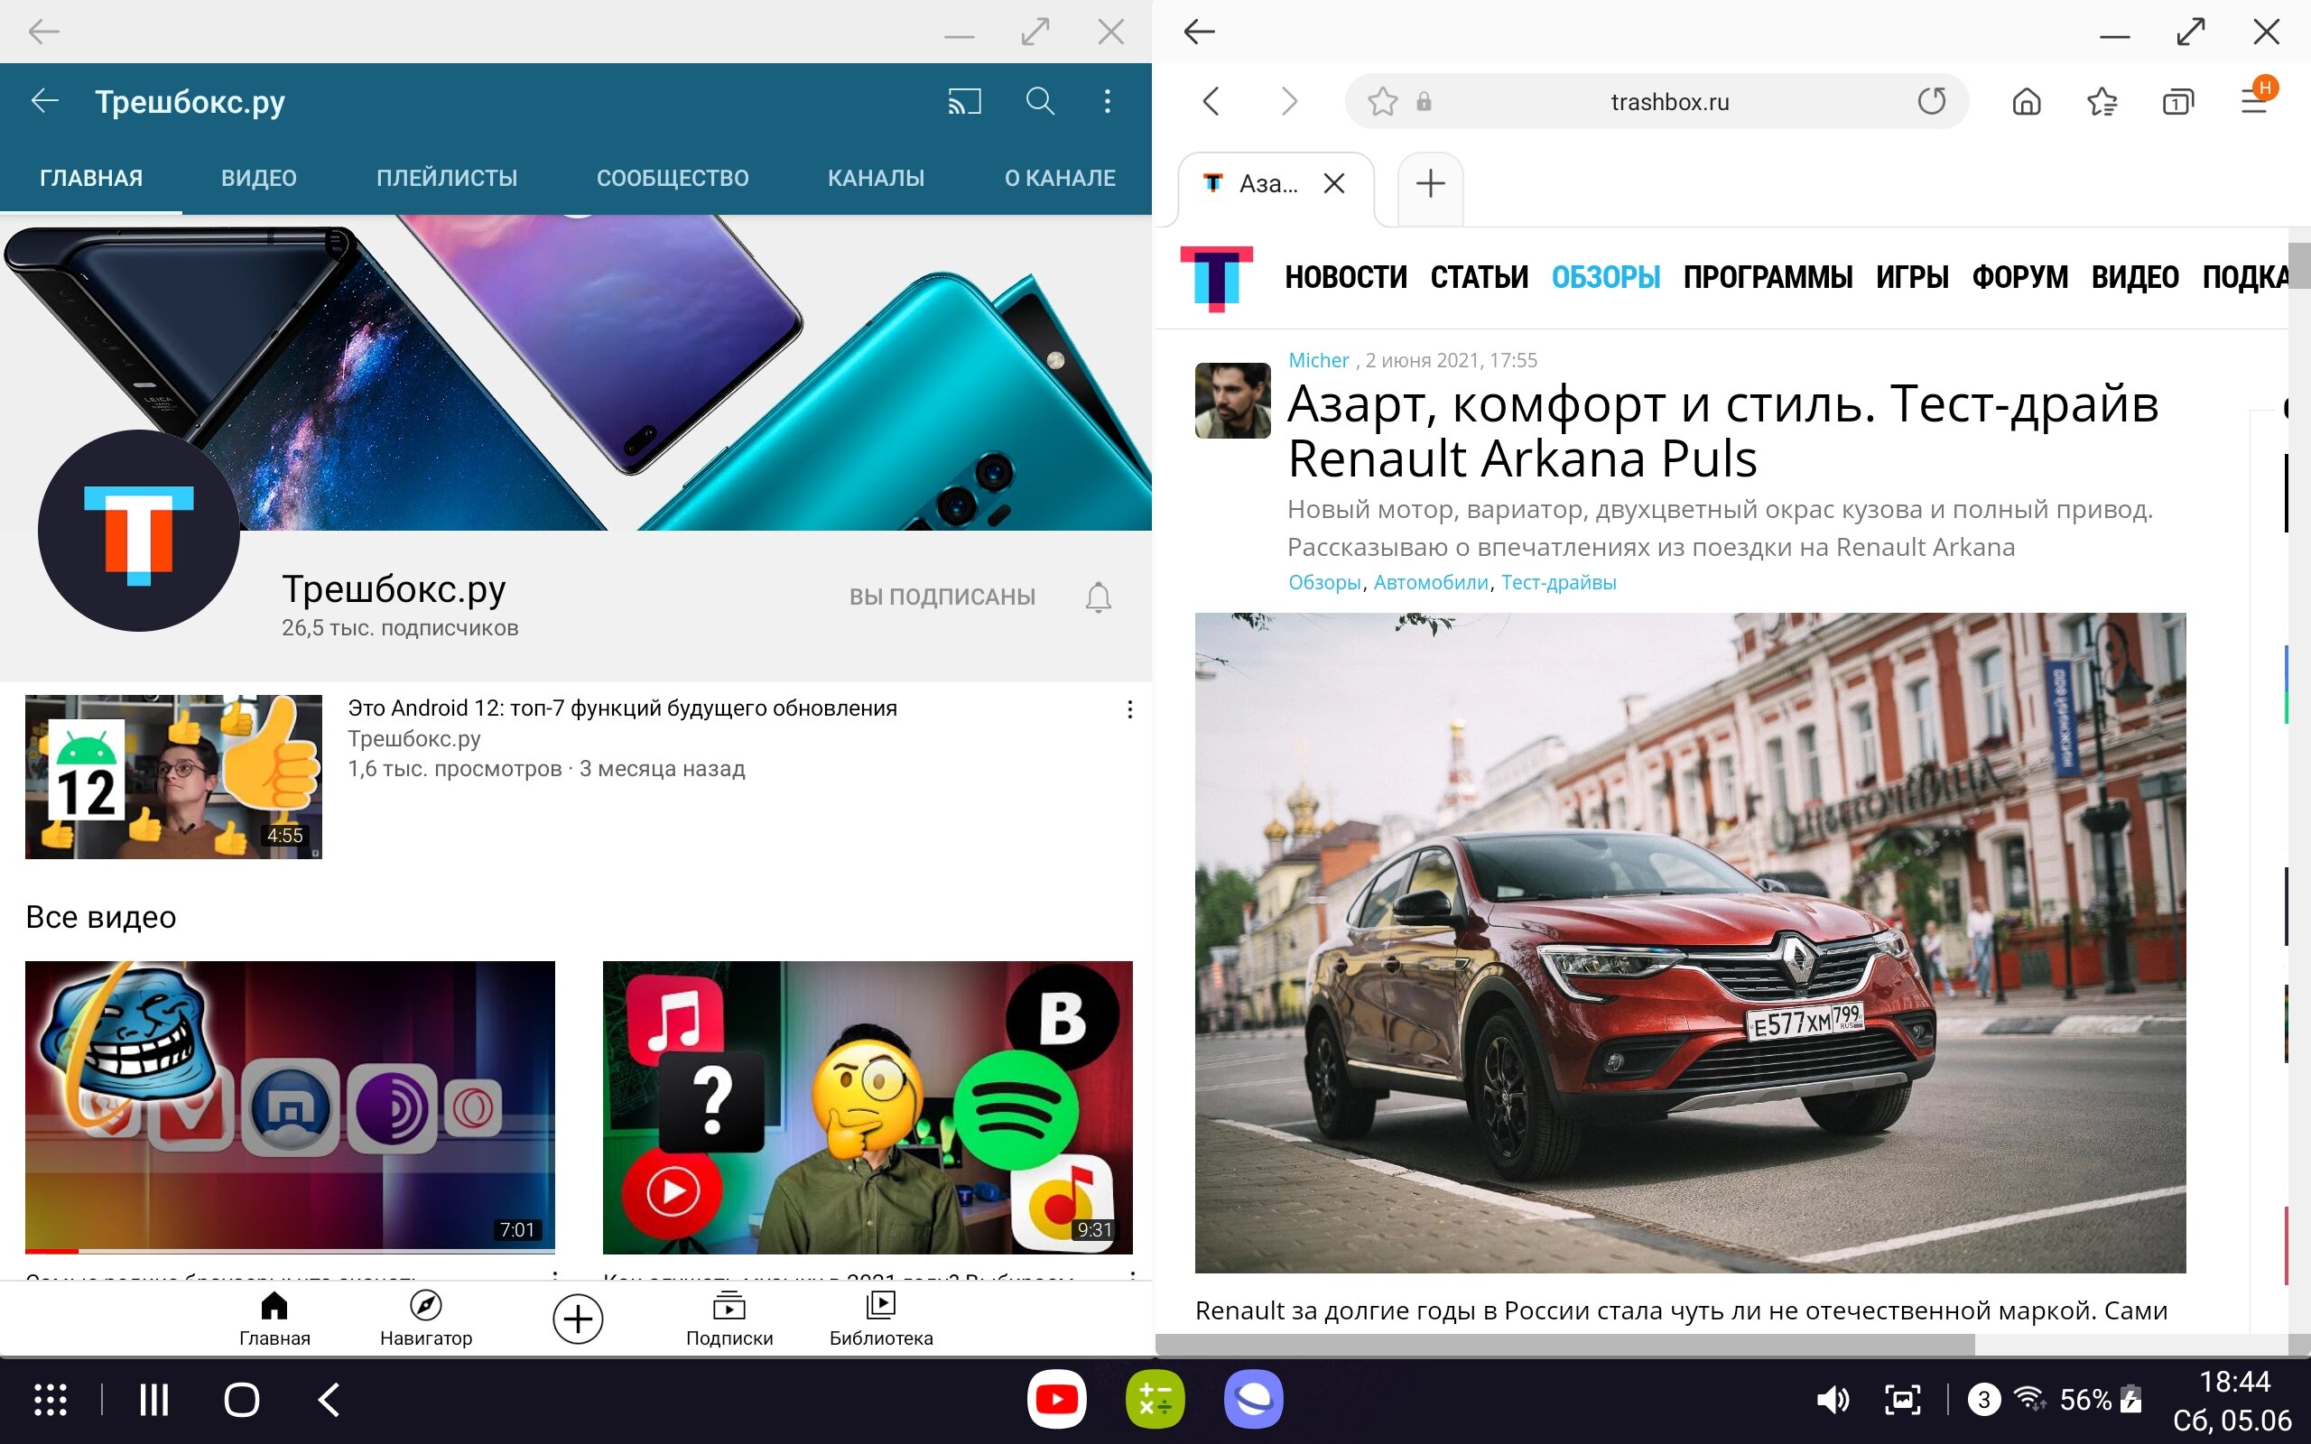
Task: Close the Аза... browser tab
Action: (1334, 183)
